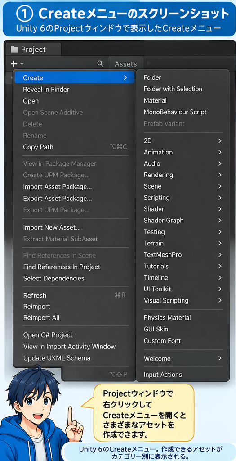Click the search magnifier icon

(x=100, y=63)
